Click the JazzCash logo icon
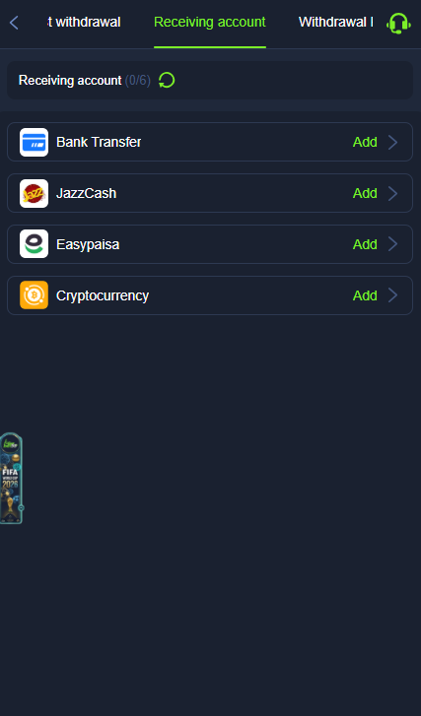This screenshot has width=421, height=716. 34,193
